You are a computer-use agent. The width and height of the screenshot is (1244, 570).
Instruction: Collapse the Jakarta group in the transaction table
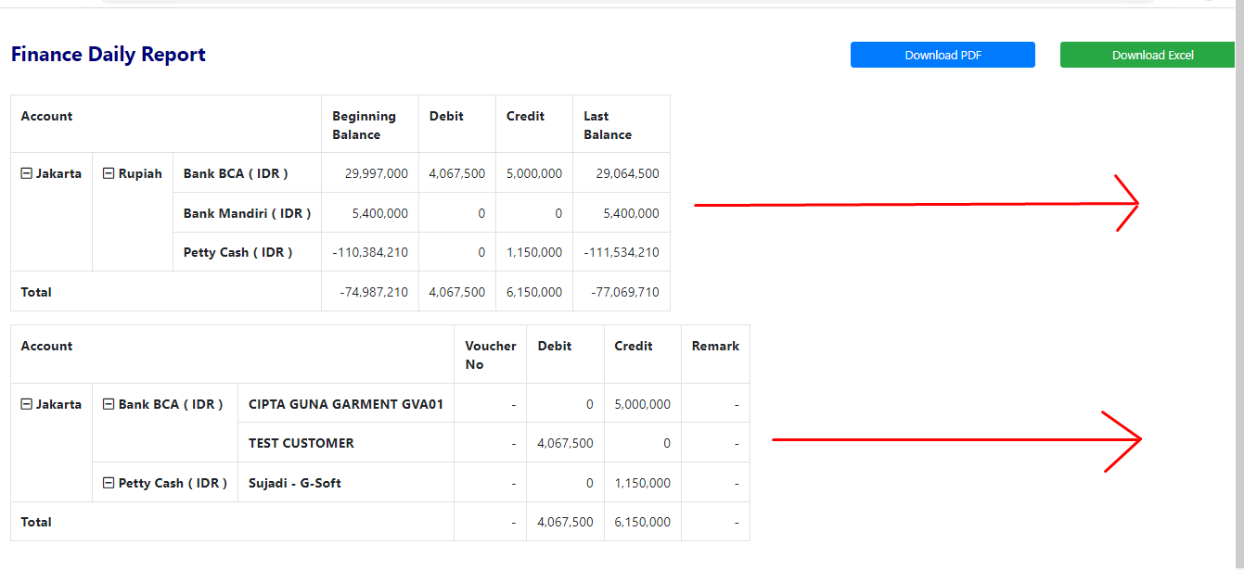point(27,403)
